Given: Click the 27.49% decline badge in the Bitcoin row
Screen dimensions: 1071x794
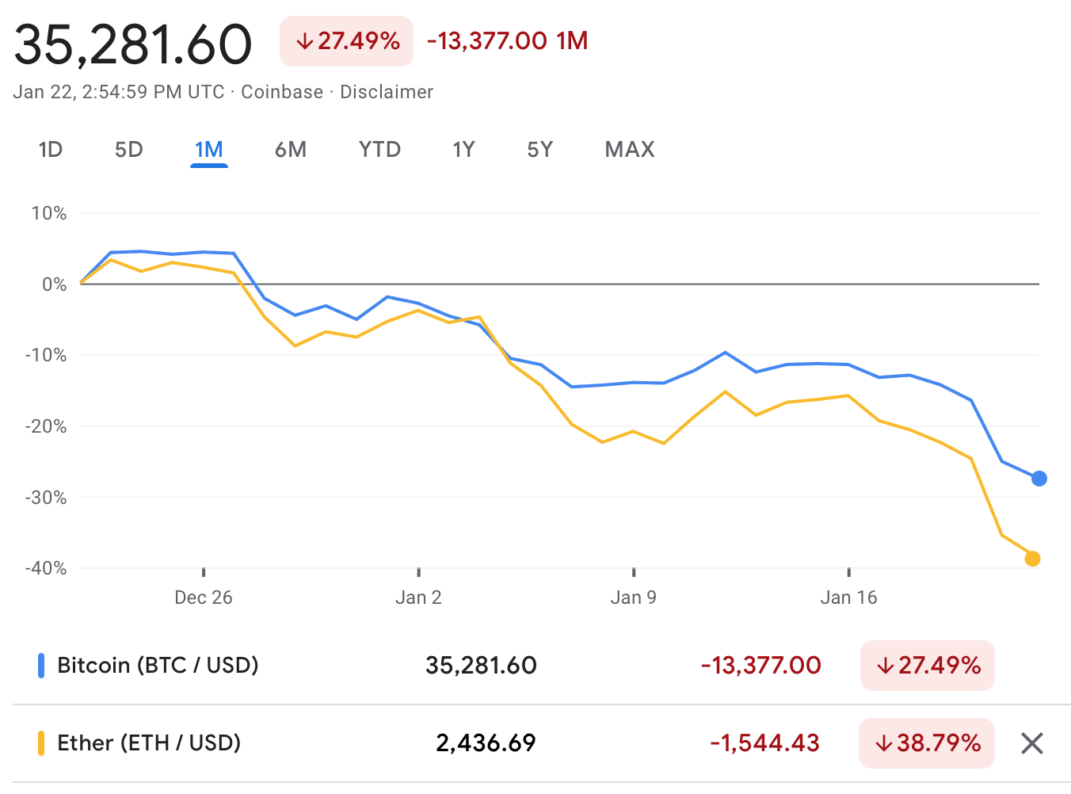Looking at the screenshot, I should coord(927,666).
